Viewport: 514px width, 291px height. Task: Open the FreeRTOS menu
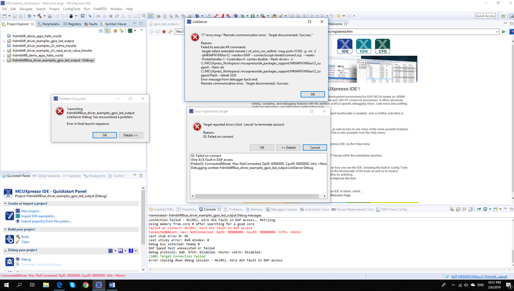tap(100, 9)
